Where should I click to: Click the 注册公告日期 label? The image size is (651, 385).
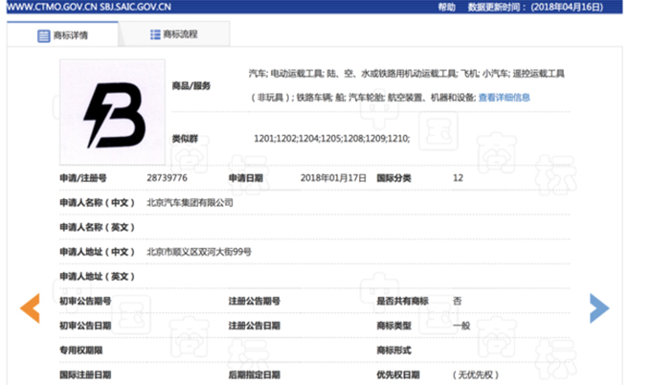[x=254, y=326]
